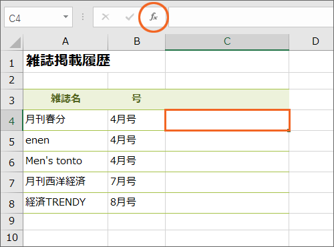
Task: Select the cell 月刊西洋経済
Action: [x=65, y=182]
